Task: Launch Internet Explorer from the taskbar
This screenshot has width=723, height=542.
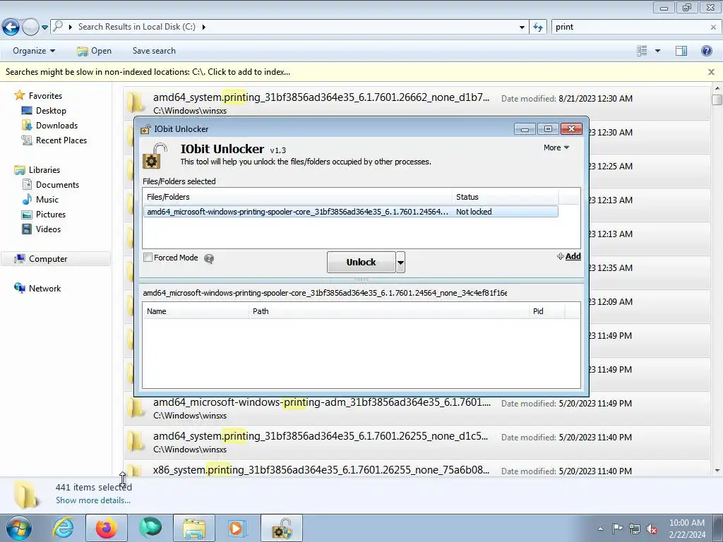Action: coord(63,528)
